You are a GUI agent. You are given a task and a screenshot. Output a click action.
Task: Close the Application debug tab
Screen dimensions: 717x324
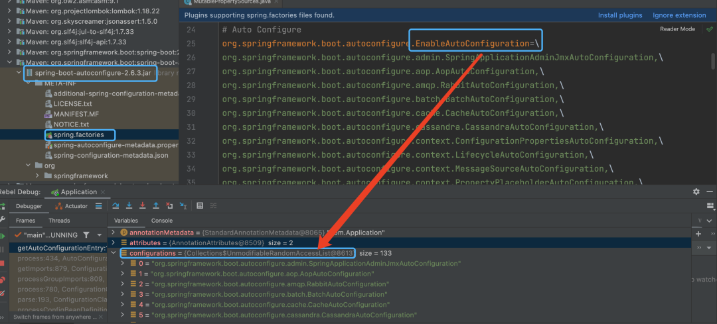[102, 192]
